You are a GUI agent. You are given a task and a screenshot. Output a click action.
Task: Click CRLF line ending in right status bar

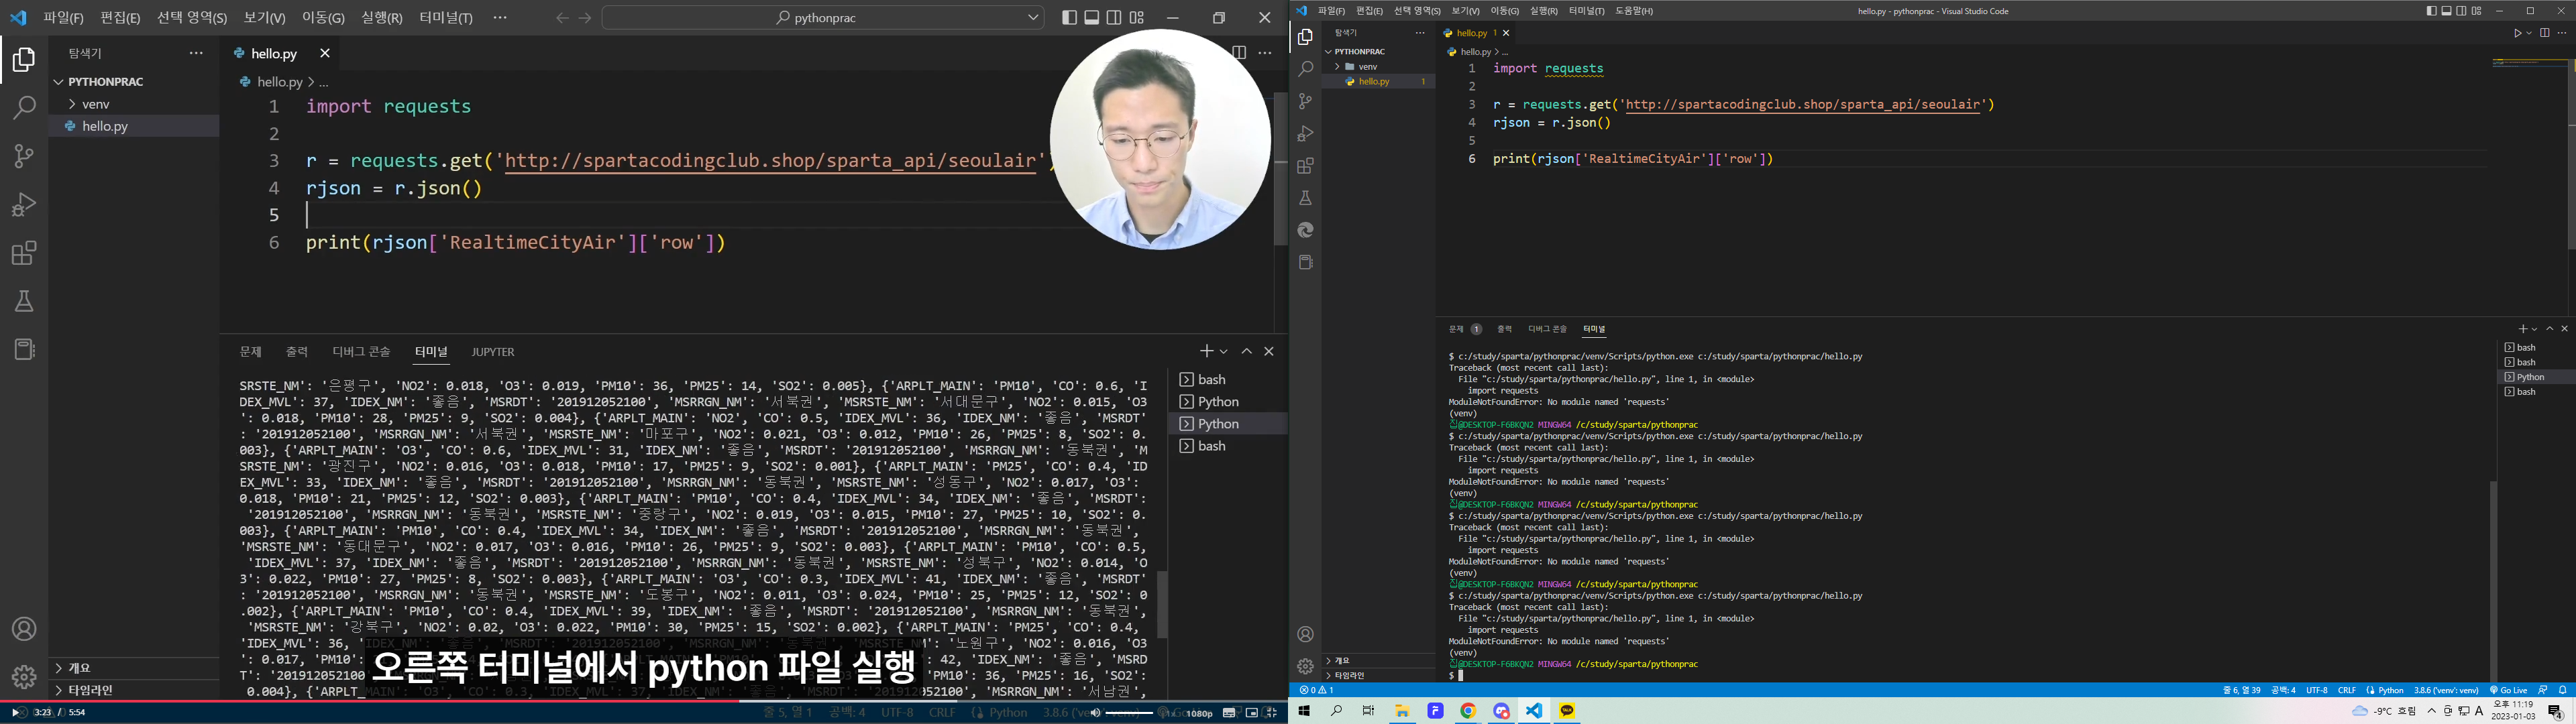click(x=2346, y=690)
